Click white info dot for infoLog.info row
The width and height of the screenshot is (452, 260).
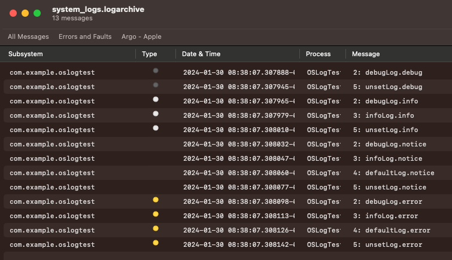click(156, 114)
